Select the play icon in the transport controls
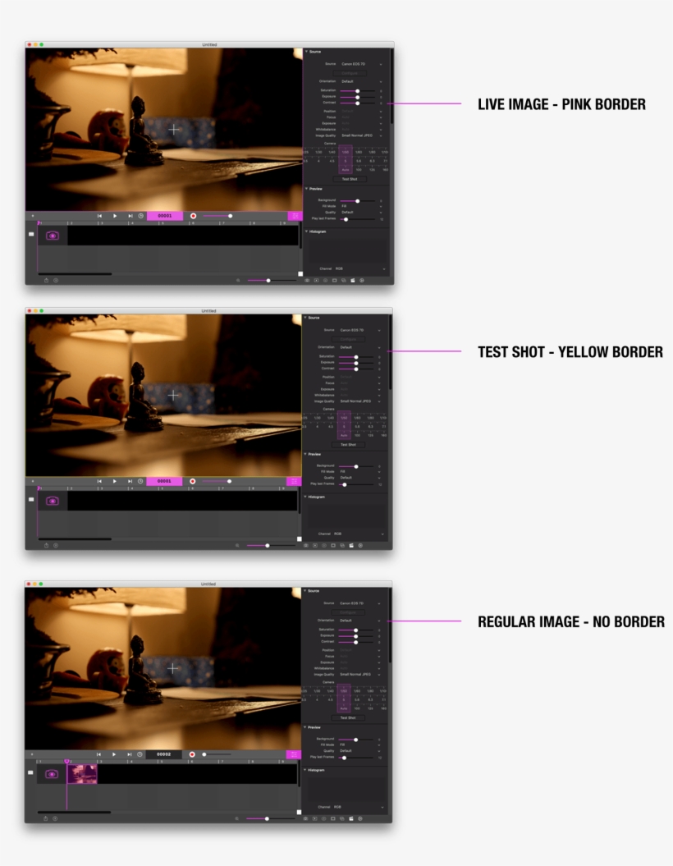Screen dimensions: 673x866 [x=114, y=215]
